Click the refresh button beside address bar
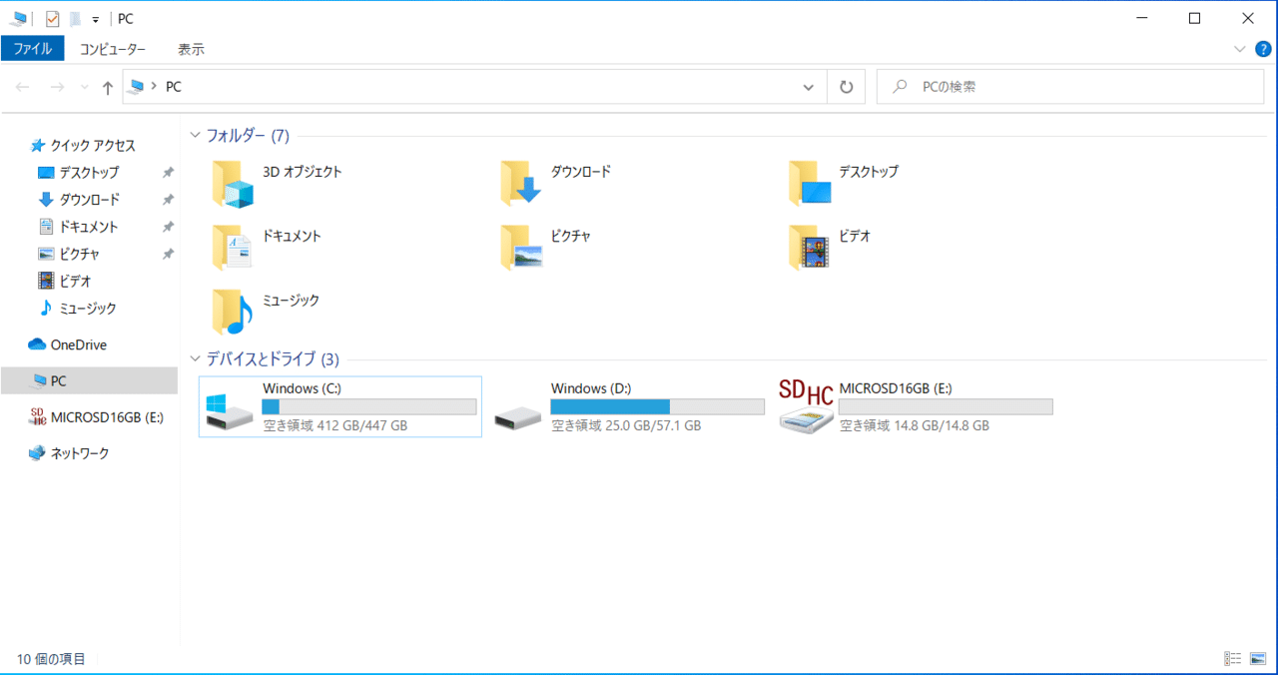Screen dimensions: 1278x675 point(846,87)
